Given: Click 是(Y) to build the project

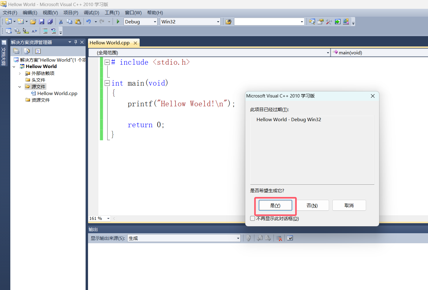Looking at the screenshot, I should (x=275, y=205).
